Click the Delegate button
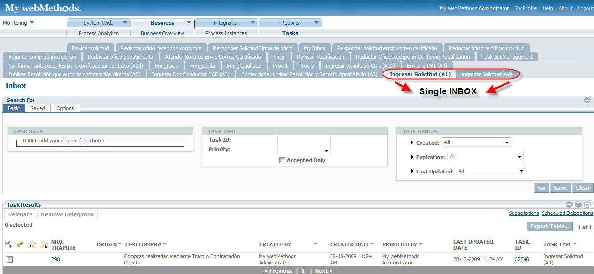 coord(20,214)
